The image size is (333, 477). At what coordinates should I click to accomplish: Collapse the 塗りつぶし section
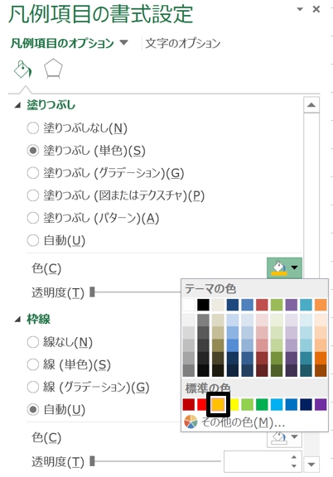tap(17, 105)
